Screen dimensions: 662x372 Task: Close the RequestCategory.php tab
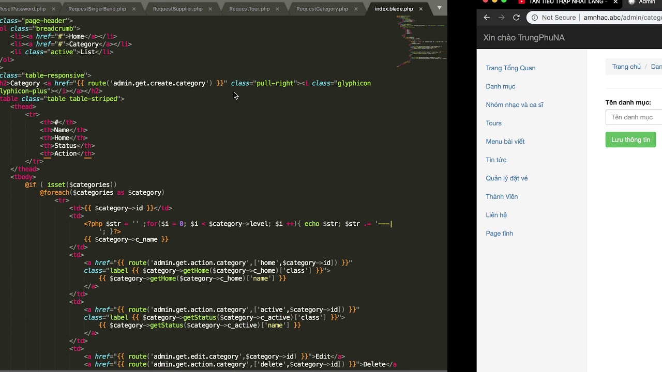click(356, 9)
